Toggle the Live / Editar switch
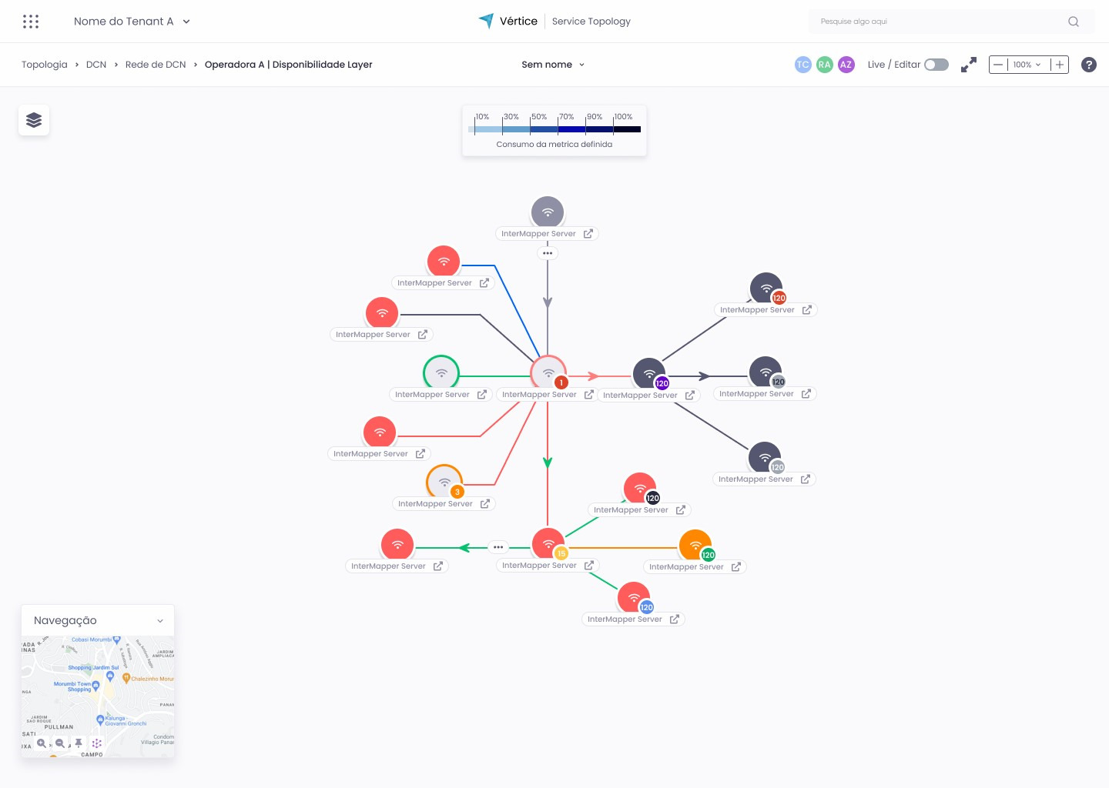This screenshot has height=788, width=1109. (x=936, y=65)
